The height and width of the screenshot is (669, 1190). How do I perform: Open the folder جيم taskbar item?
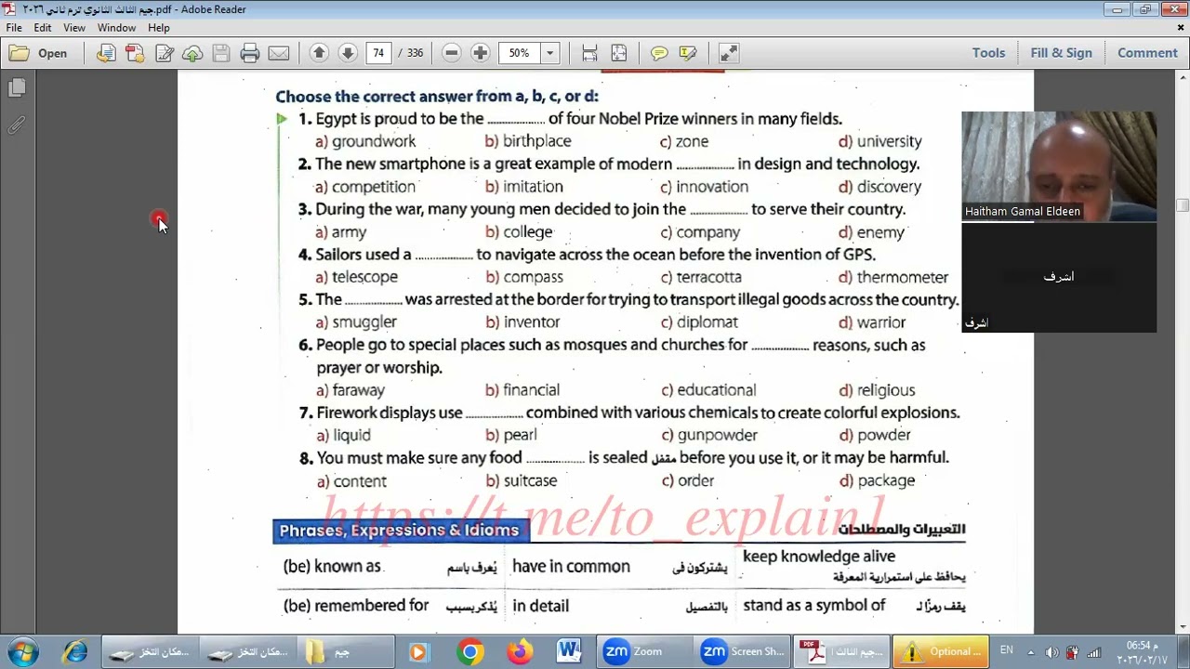[x=346, y=652]
